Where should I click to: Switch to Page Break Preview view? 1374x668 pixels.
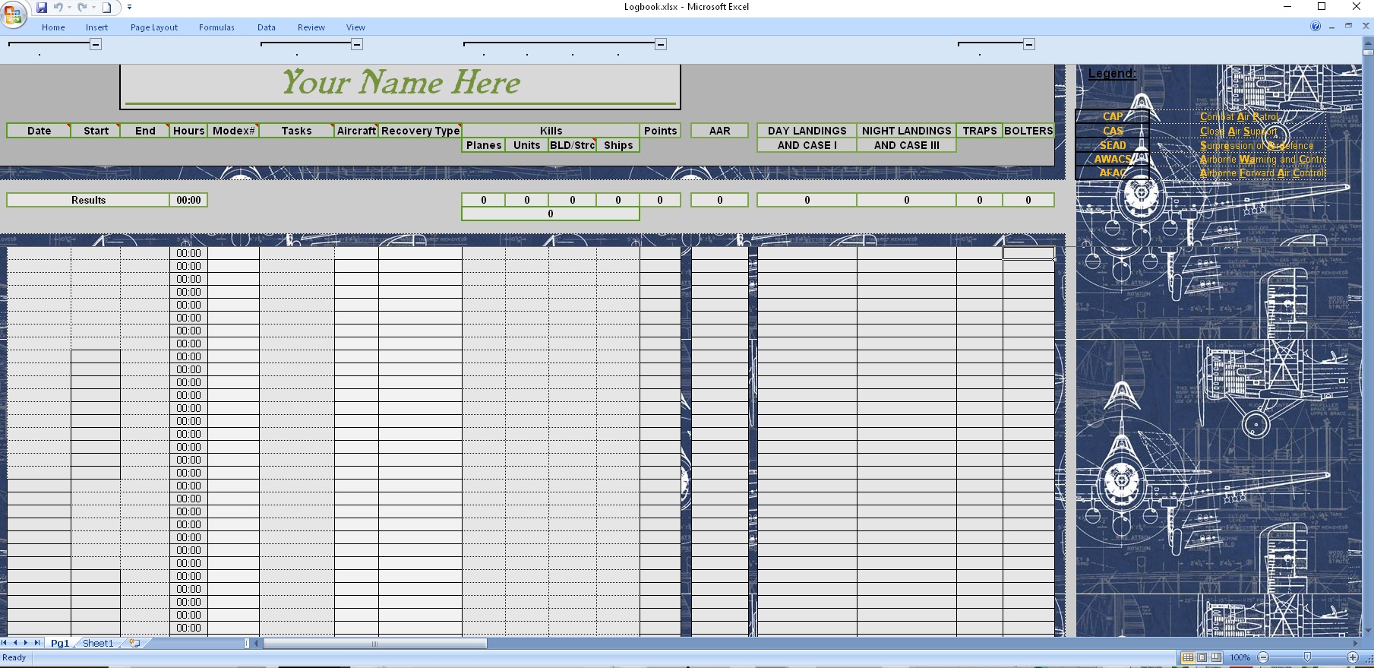pyautogui.click(x=1216, y=657)
